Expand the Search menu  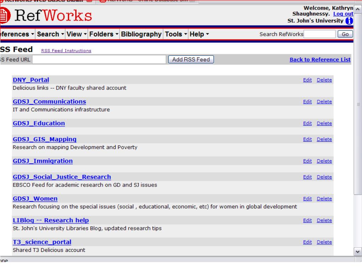(50, 34)
